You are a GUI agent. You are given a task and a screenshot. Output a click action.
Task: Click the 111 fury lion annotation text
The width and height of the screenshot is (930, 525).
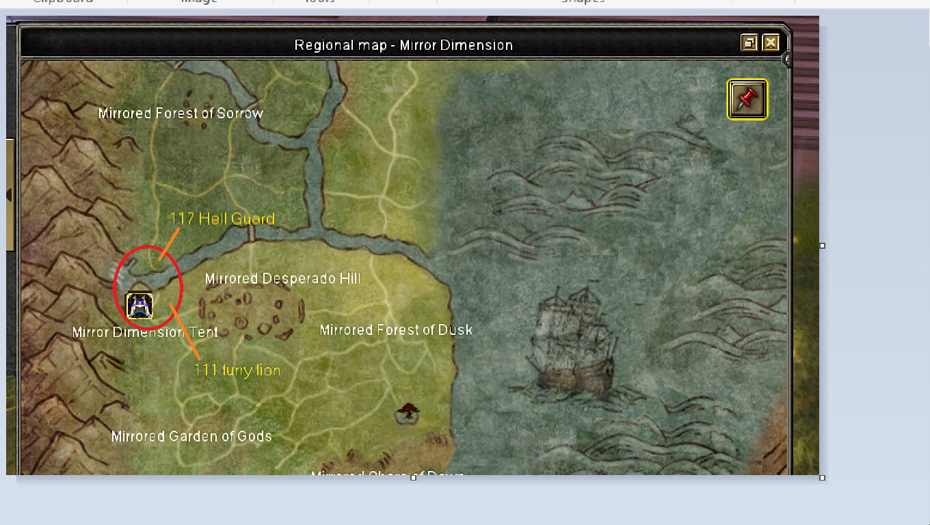click(237, 370)
